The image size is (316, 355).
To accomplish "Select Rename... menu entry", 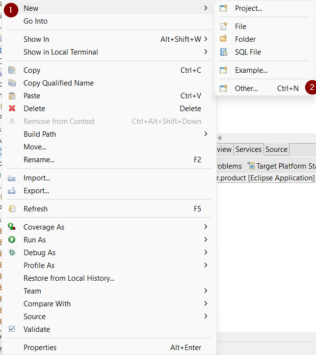I will [39, 160].
